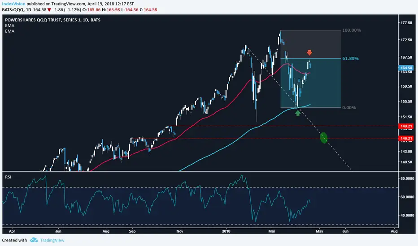Click the Jun label near chart start
Image resolution: width=418 pixels, height=246 pixels.
[x=58, y=231]
